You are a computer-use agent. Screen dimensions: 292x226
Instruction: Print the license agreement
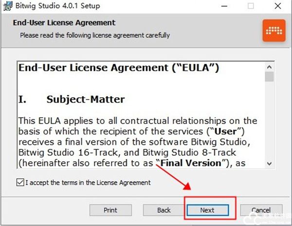pos(110,210)
